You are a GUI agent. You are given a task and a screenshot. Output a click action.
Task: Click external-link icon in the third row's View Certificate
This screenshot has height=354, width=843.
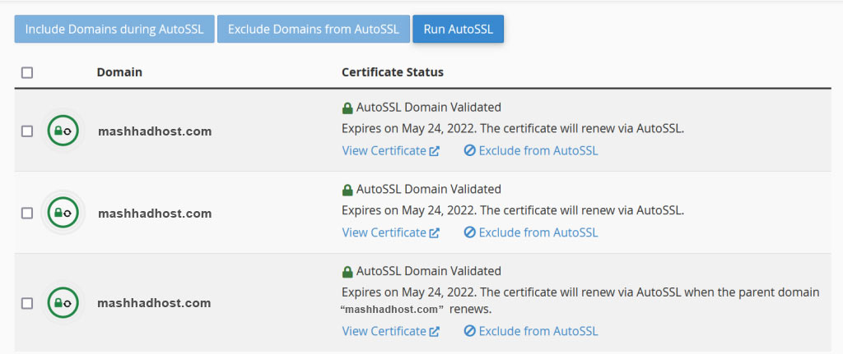434,332
